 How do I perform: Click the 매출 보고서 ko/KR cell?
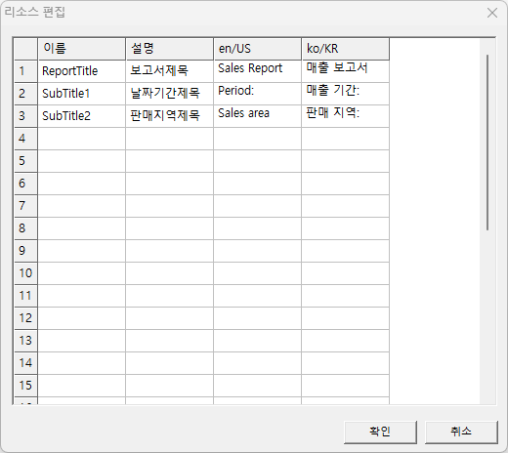[x=346, y=71]
